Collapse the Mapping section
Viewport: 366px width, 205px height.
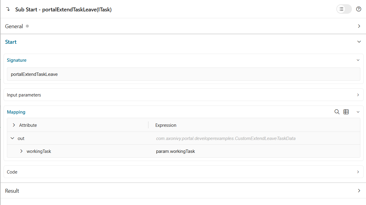[358, 111]
